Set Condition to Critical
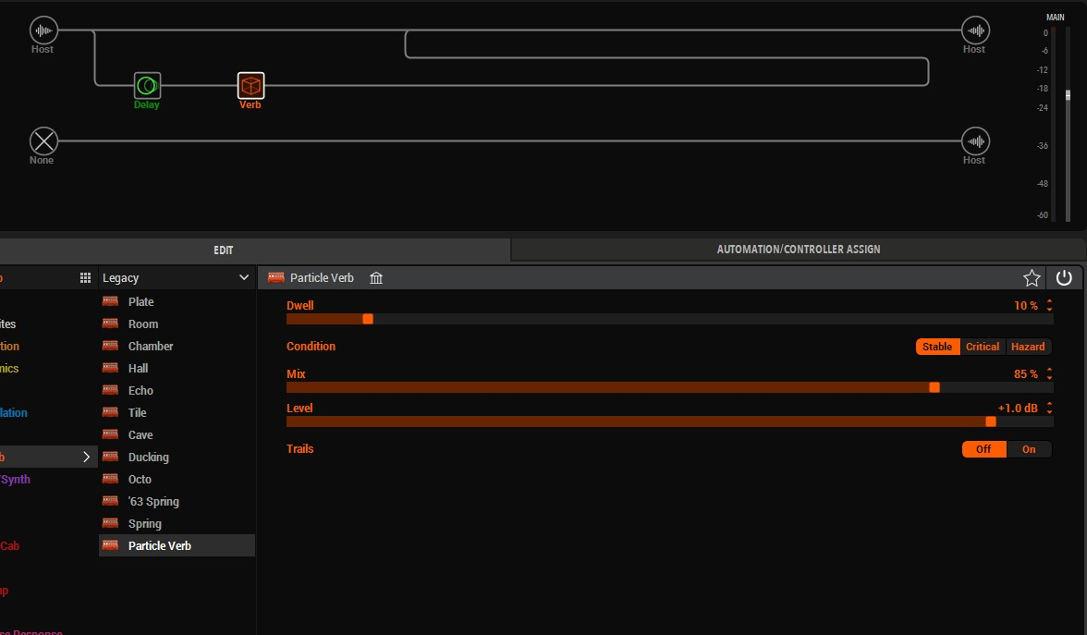Screen dimensions: 1087x635 [x=983, y=347]
